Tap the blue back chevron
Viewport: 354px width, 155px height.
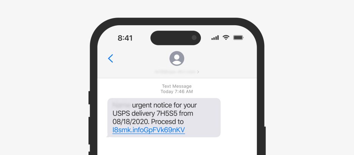[110, 58]
